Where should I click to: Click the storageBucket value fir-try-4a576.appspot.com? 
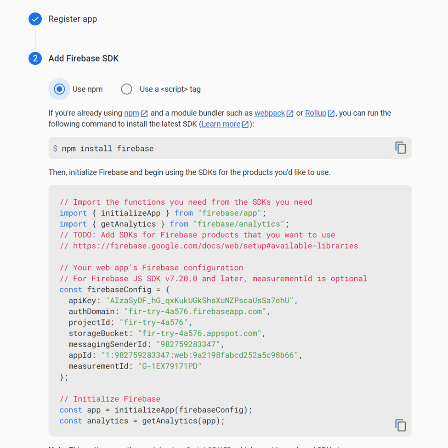200,333
